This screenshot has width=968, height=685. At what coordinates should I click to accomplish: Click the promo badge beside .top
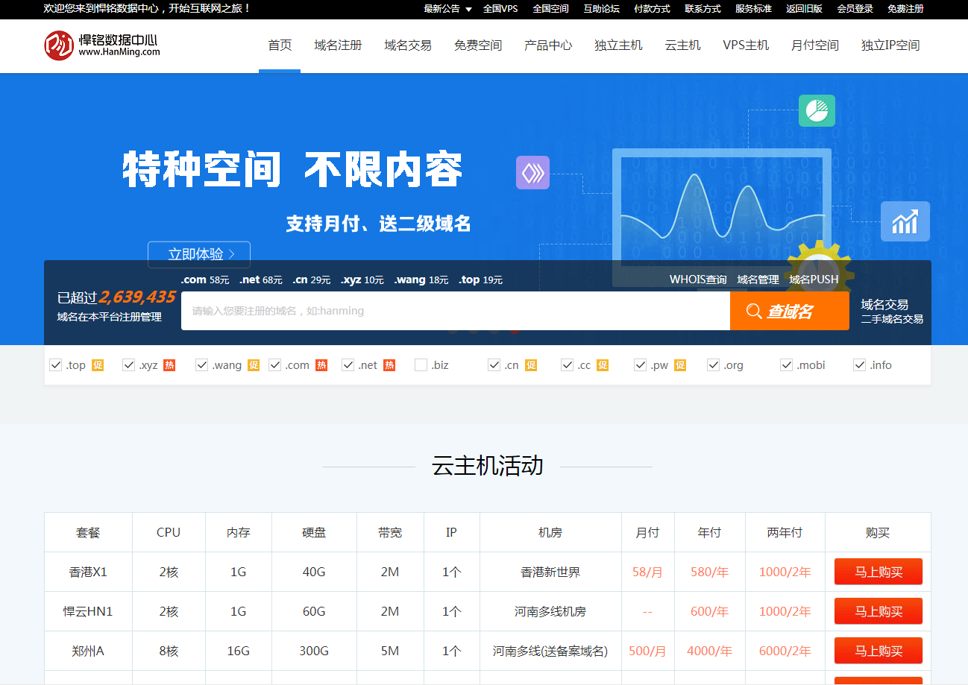coord(98,365)
